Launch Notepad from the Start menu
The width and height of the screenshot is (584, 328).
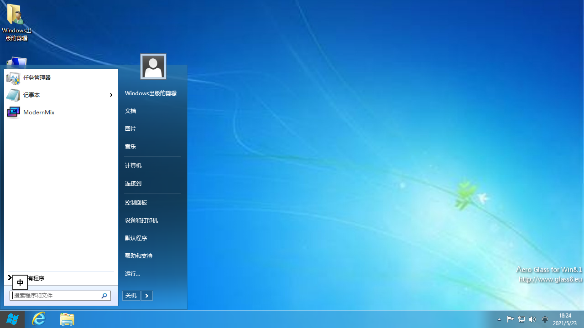pos(61,95)
